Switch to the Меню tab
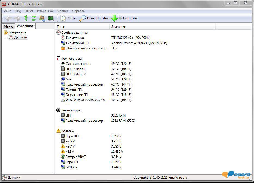The image size is (254, 183). (x=8, y=26)
